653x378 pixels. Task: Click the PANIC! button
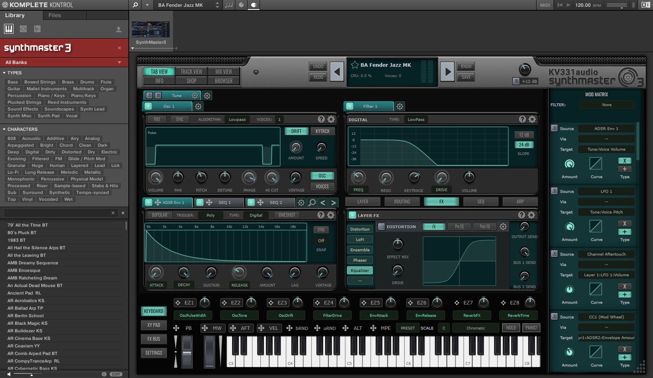pos(531,328)
